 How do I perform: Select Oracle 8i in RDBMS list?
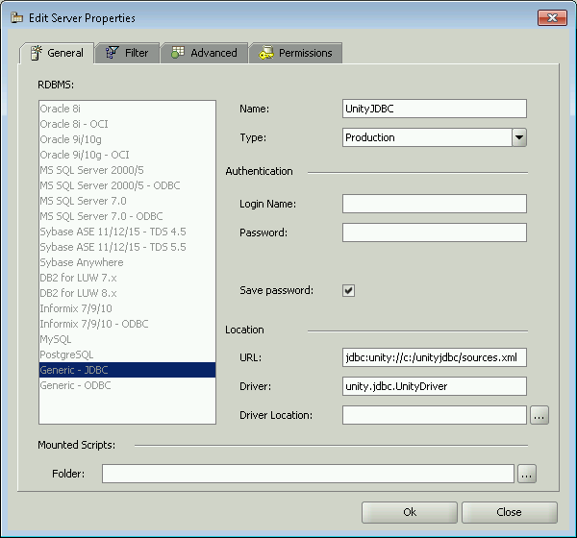pyautogui.click(x=127, y=109)
